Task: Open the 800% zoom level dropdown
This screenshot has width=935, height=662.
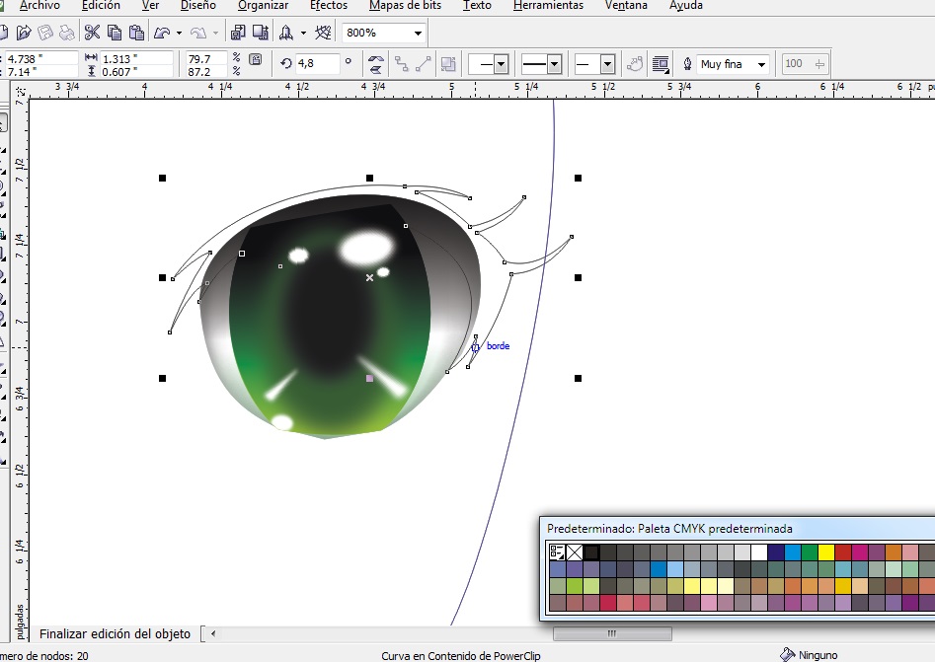Action: point(419,33)
